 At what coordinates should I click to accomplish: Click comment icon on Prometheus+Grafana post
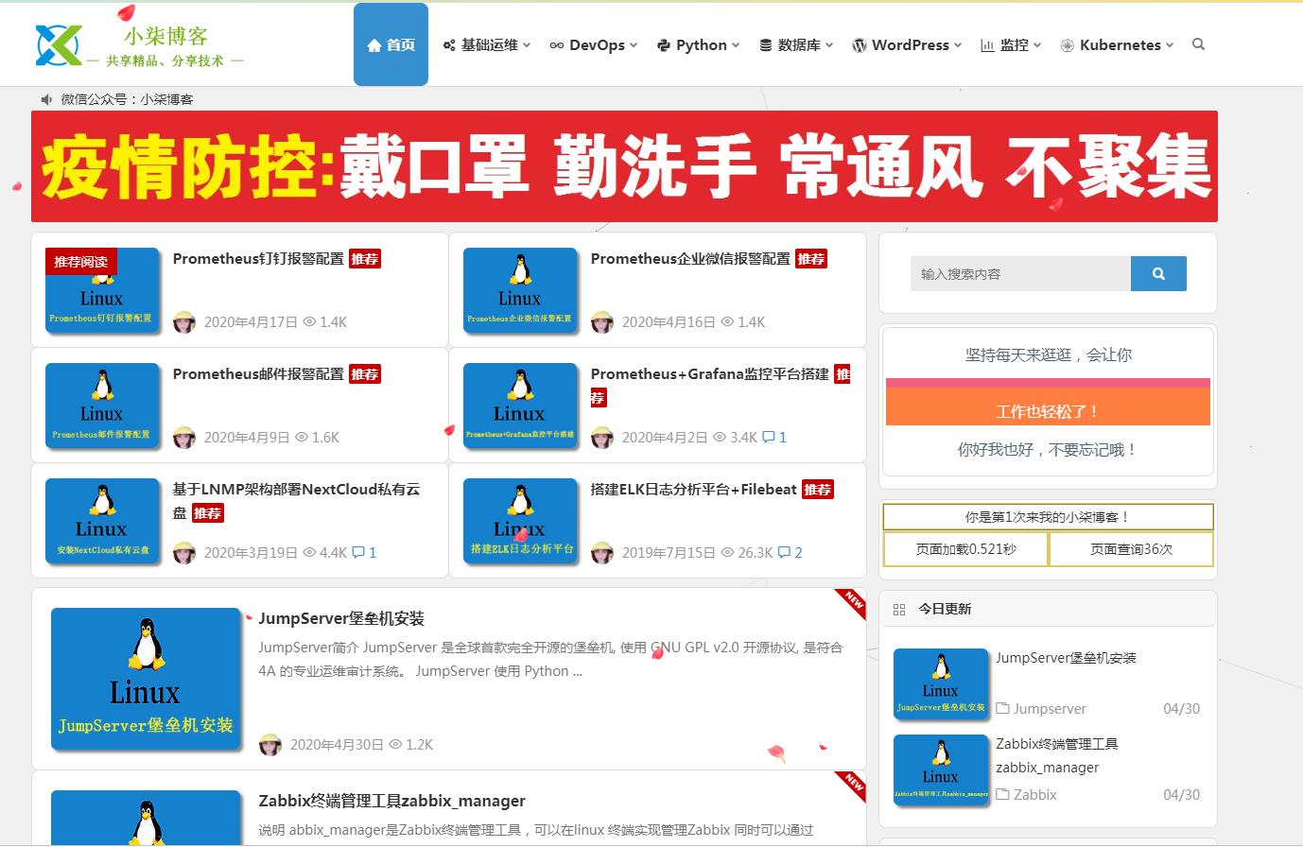tap(769, 438)
